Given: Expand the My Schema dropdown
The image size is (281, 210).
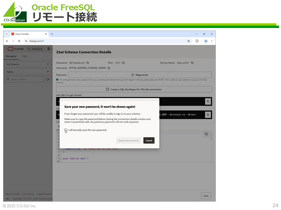Looking at the screenshot, I should (28, 64).
